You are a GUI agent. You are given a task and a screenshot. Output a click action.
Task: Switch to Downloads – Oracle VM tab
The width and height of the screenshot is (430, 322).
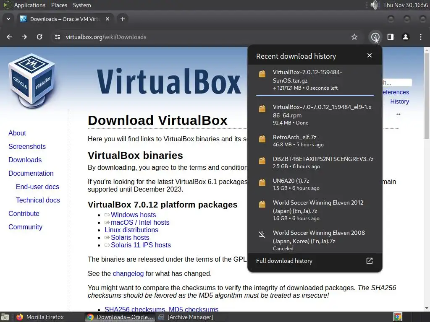65,19
